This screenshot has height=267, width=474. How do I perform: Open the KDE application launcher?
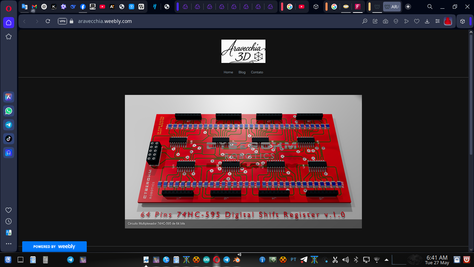coord(8,260)
